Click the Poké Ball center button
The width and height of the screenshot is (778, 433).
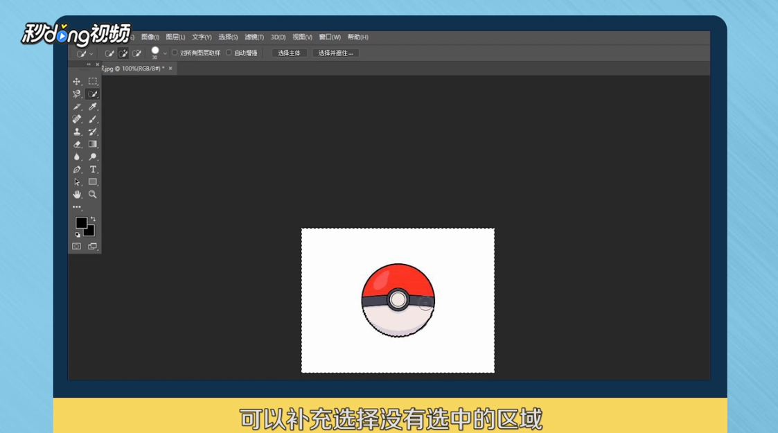coord(398,299)
